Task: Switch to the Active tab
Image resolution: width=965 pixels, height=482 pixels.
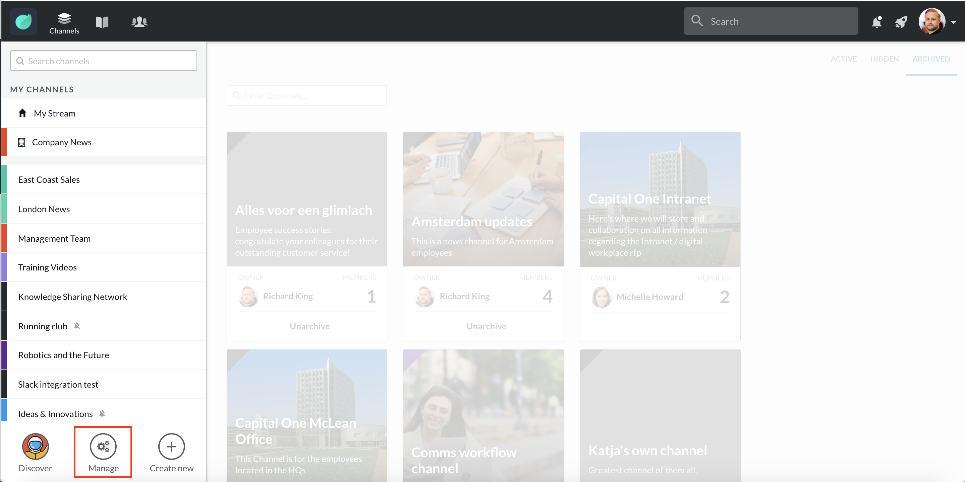Action: tap(843, 59)
